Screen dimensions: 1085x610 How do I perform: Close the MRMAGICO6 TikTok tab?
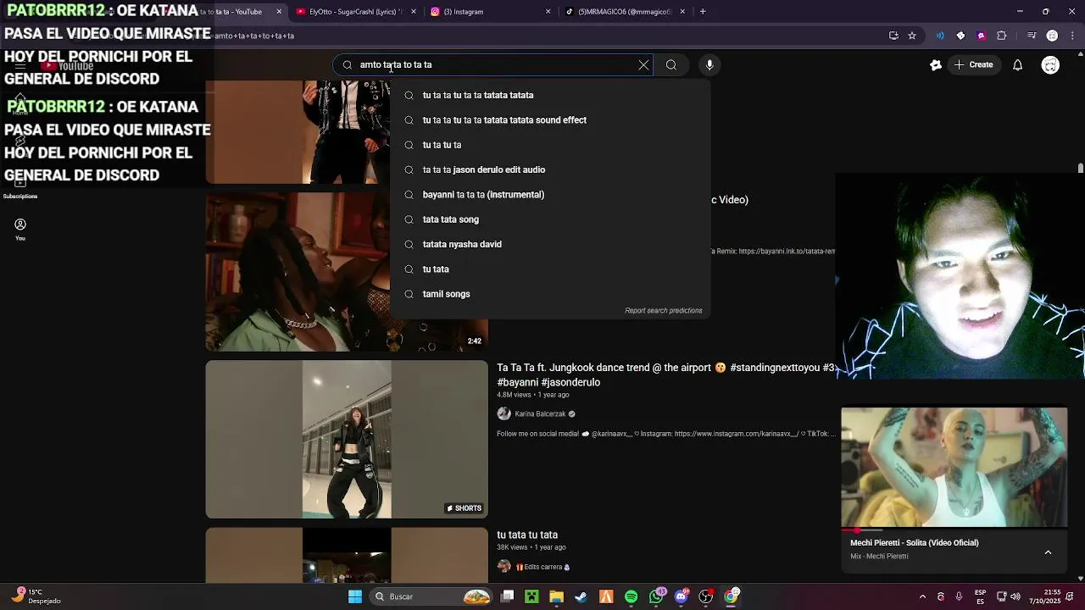click(x=682, y=12)
